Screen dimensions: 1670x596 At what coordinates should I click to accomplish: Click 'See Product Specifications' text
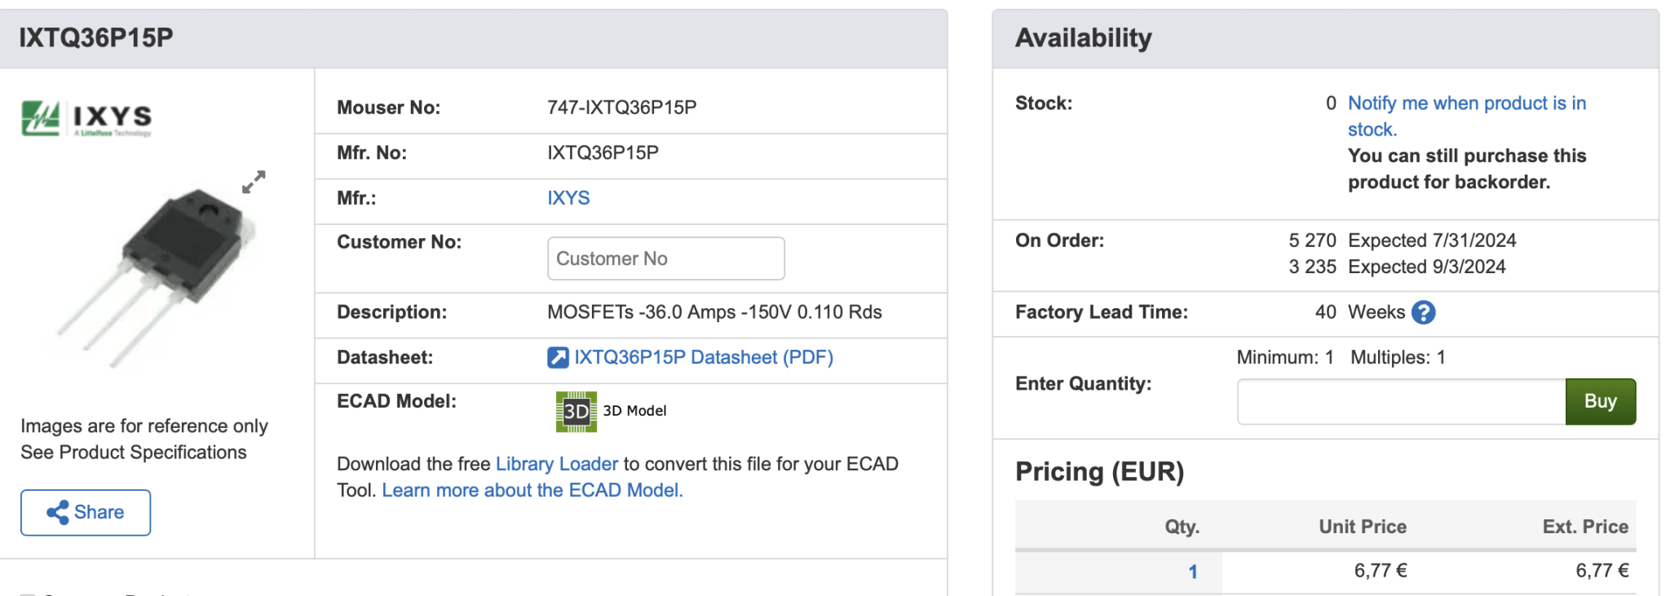click(x=134, y=453)
